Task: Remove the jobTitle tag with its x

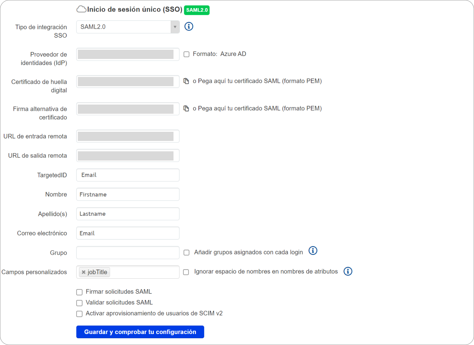Action: click(x=83, y=272)
